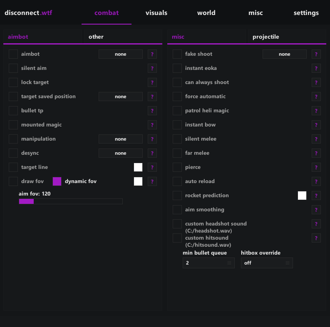This screenshot has width=330, height=327.
Task: Open help for the lock target option
Action: tap(152, 82)
